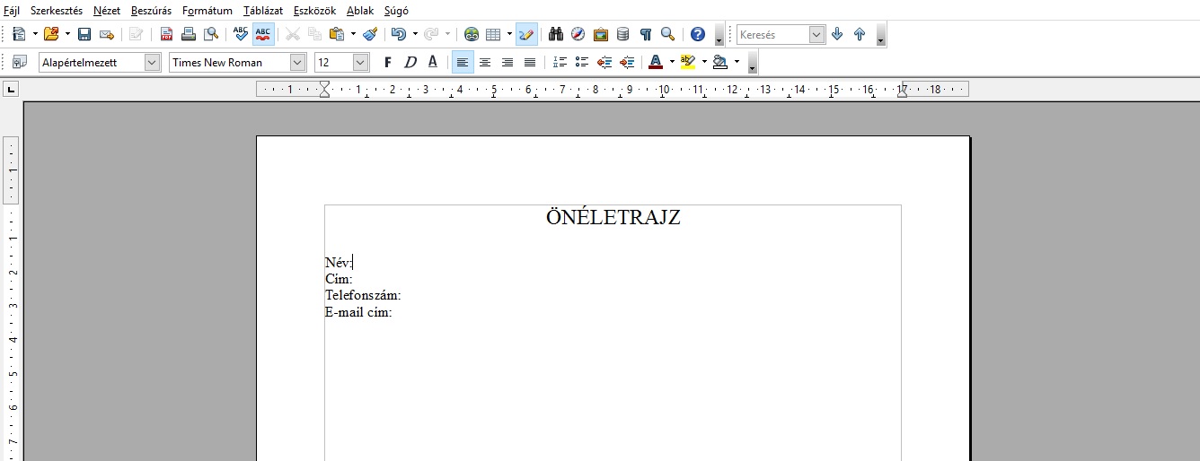Open the Navigator compass icon

tap(578, 34)
